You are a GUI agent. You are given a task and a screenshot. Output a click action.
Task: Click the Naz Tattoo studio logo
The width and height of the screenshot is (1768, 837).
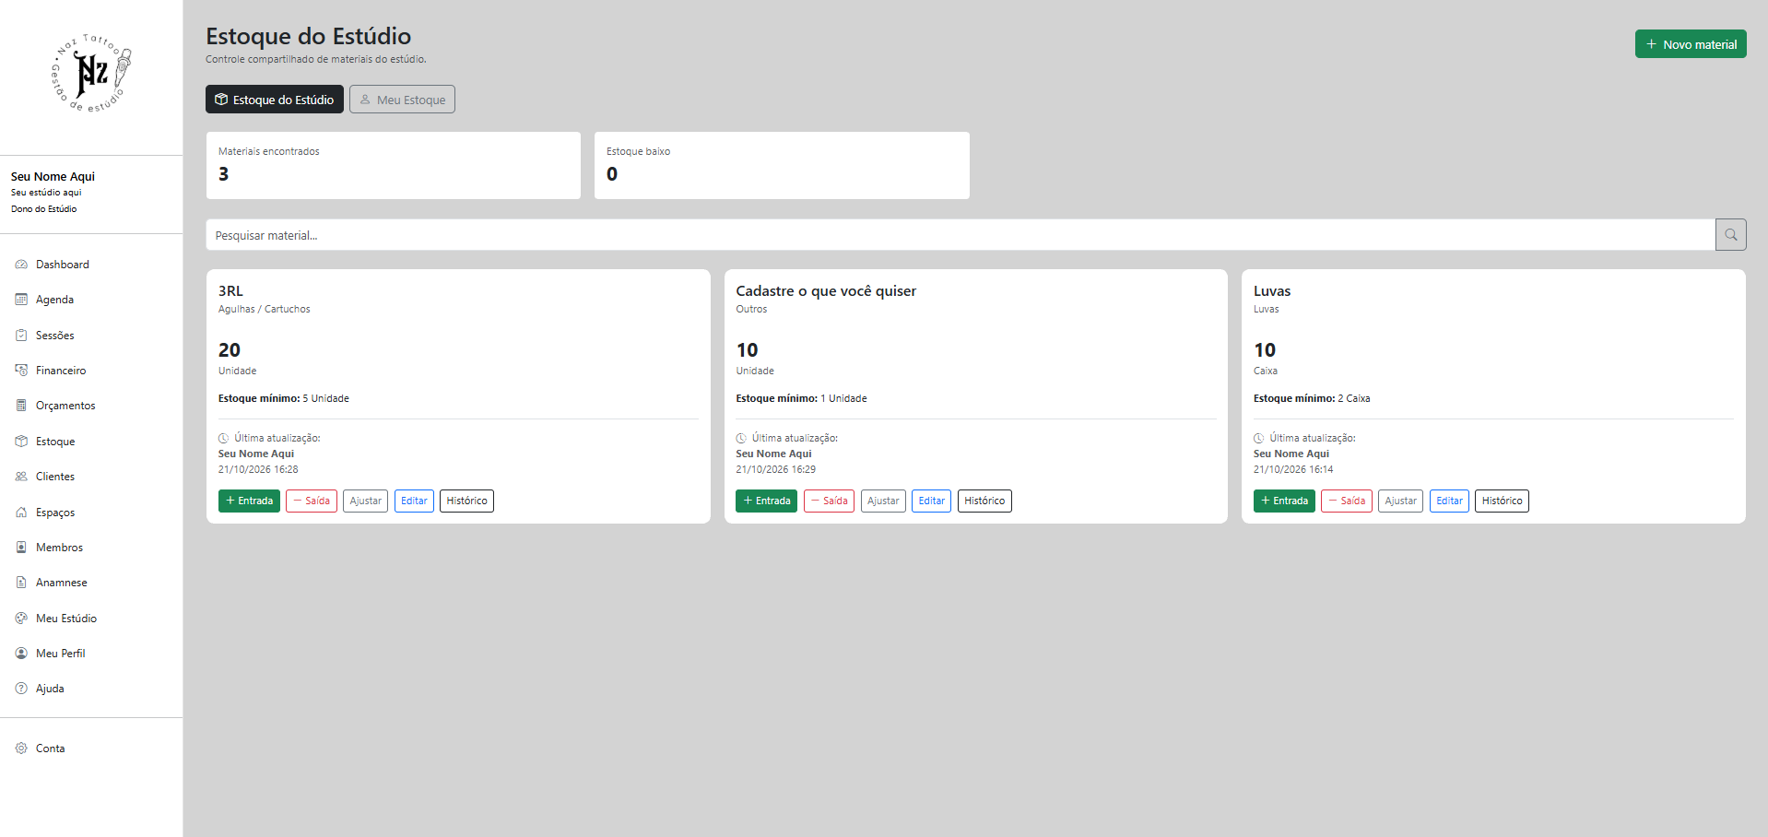pyautogui.click(x=91, y=73)
